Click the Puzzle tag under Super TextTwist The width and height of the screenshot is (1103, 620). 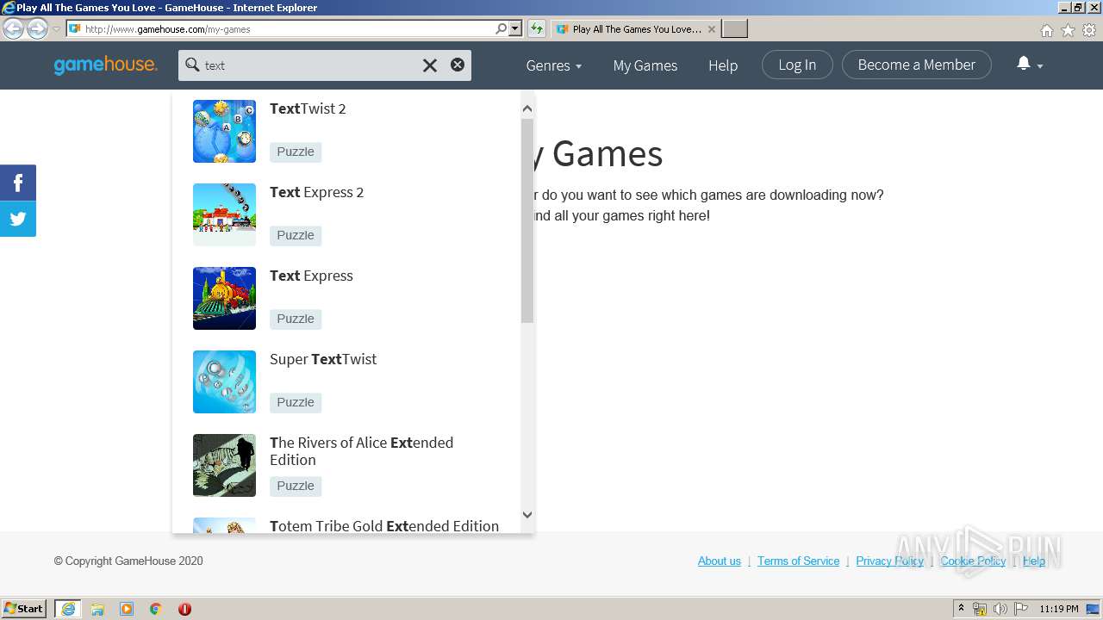click(296, 402)
